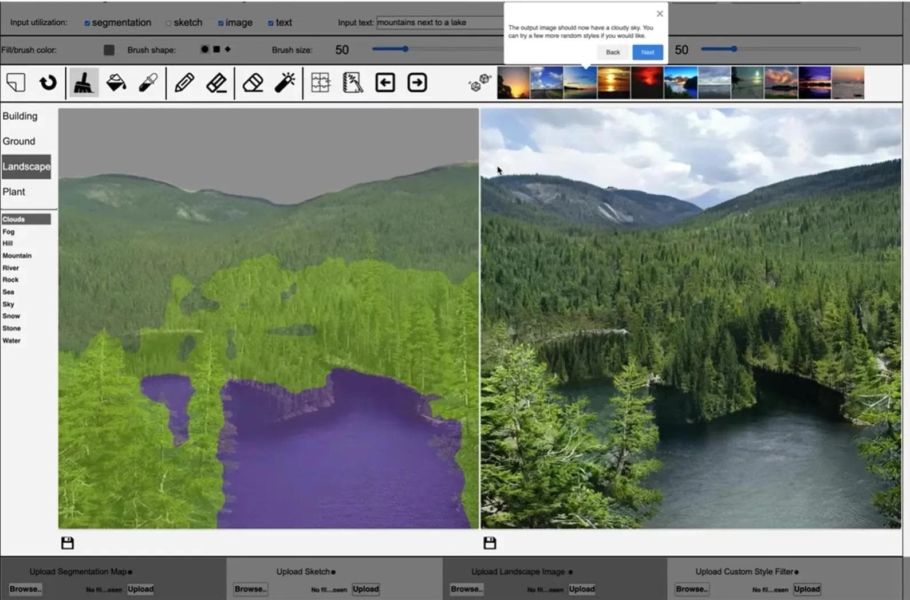This screenshot has width=910, height=600.
Task: Roll the dice random style icon
Action: pyautogui.click(x=479, y=82)
